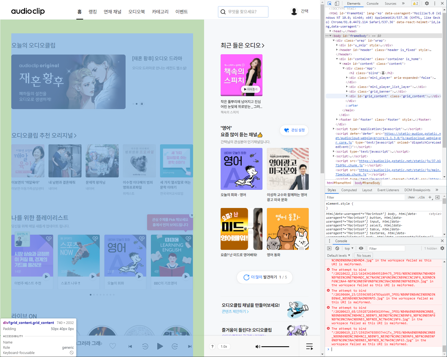Screen dimensions: 447x357
Task: Open the 카테고리 menu
Action: click(160, 12)
